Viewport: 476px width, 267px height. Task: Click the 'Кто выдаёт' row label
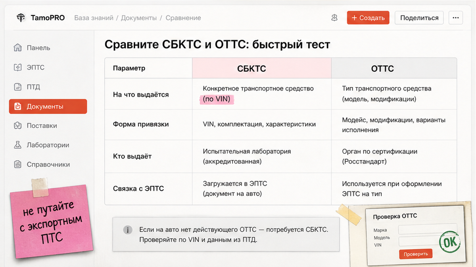[132, 156]
